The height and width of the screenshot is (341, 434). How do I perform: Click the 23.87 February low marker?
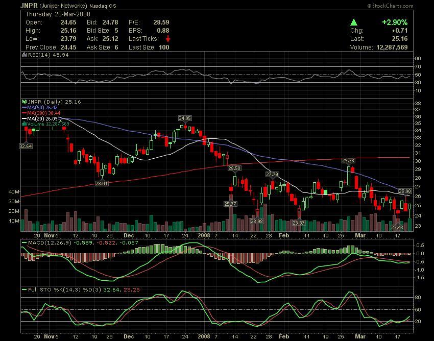(x=299, y=223)
